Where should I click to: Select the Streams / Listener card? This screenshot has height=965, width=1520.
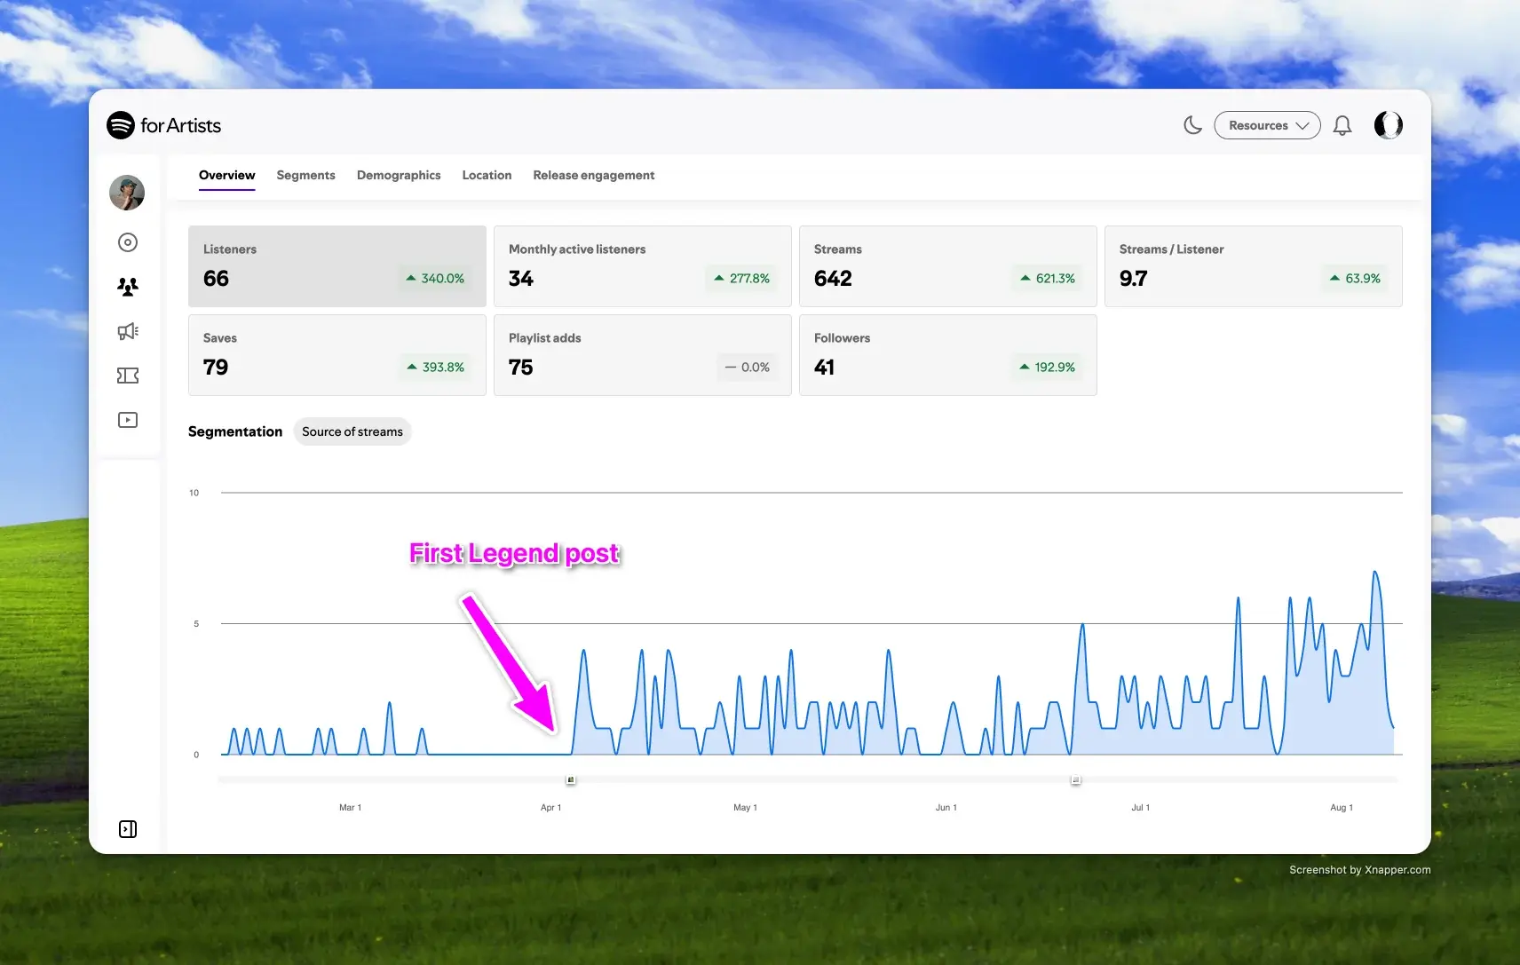pyautogui.click(x=1254, y=266)
